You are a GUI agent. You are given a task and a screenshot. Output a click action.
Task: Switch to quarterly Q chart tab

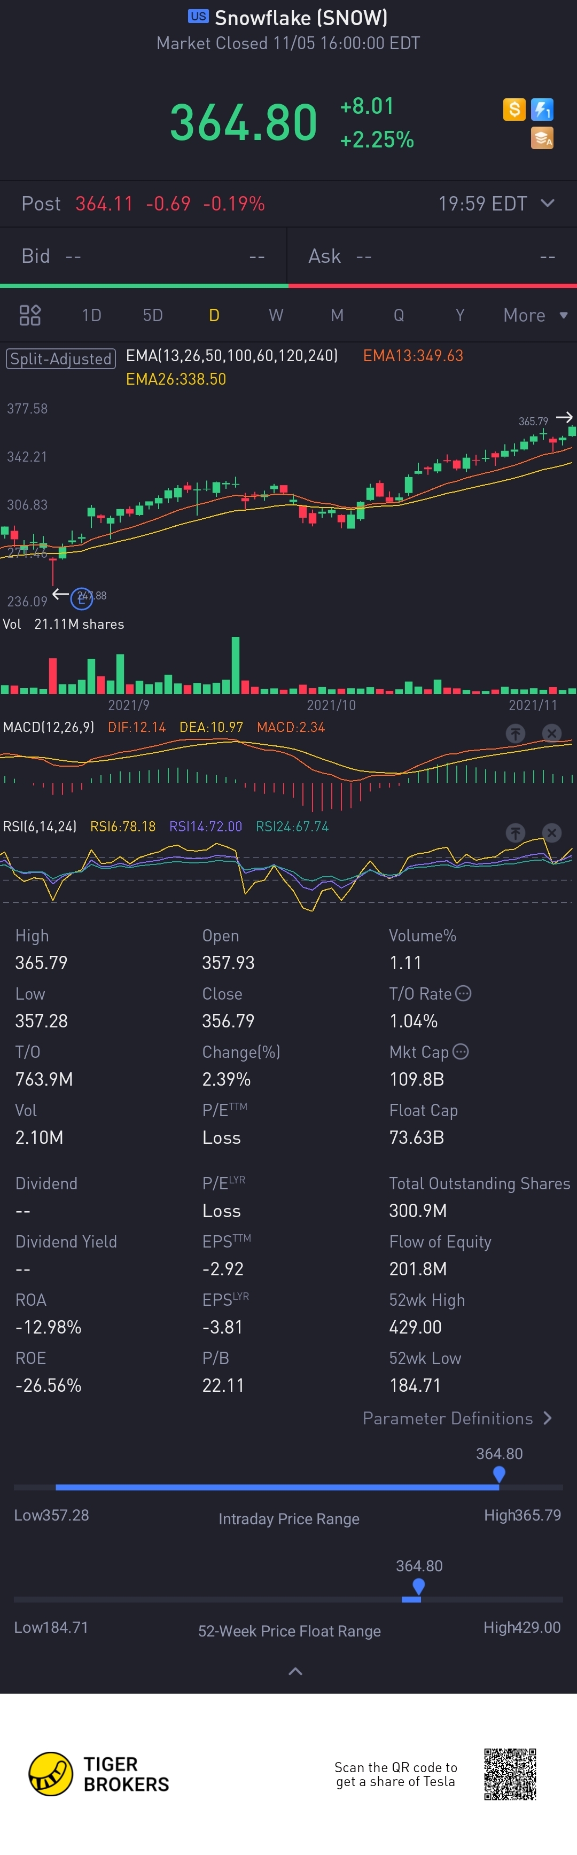pyautogui.click(x=399, y=315)
